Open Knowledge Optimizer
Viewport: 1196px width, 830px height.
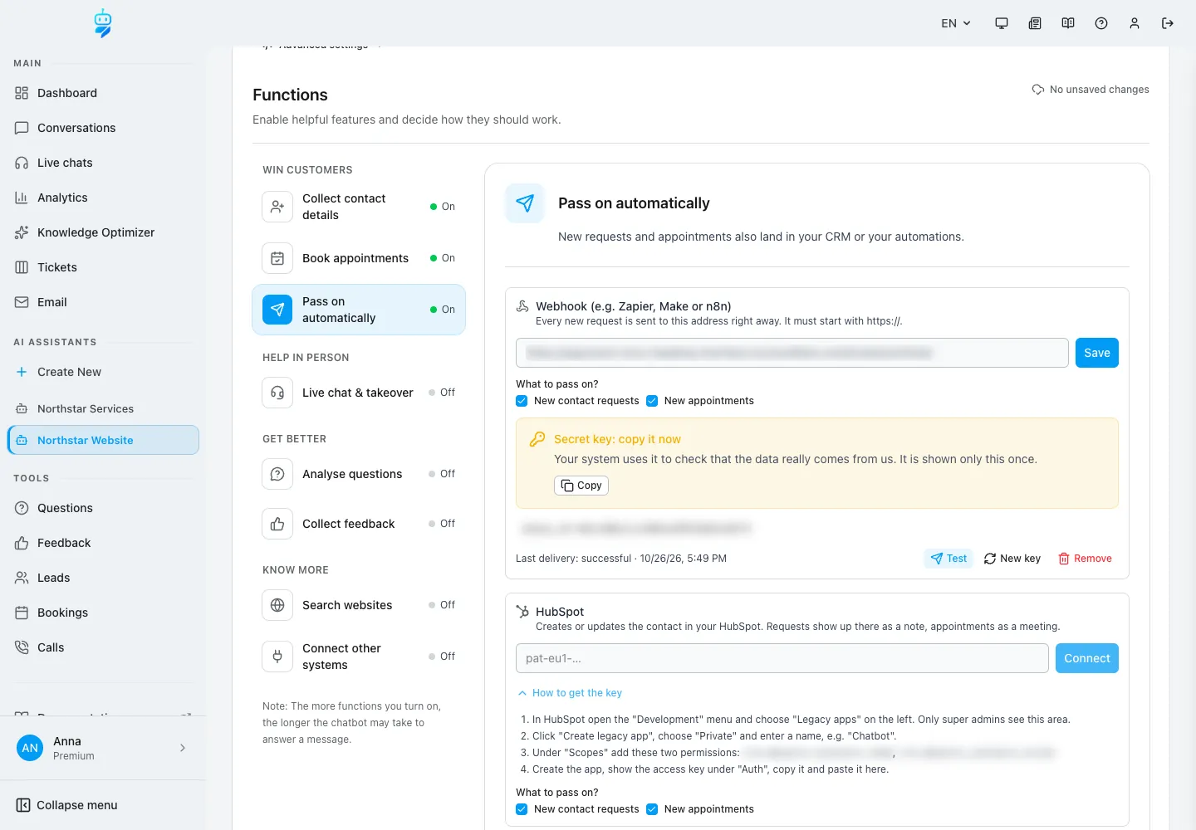pyautogui.click(x=103, y=232)
